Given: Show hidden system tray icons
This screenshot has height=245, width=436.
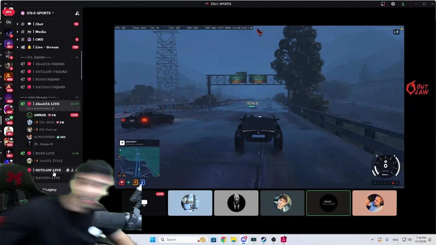Looking at the screenshot, I should [x=372, y=240].
